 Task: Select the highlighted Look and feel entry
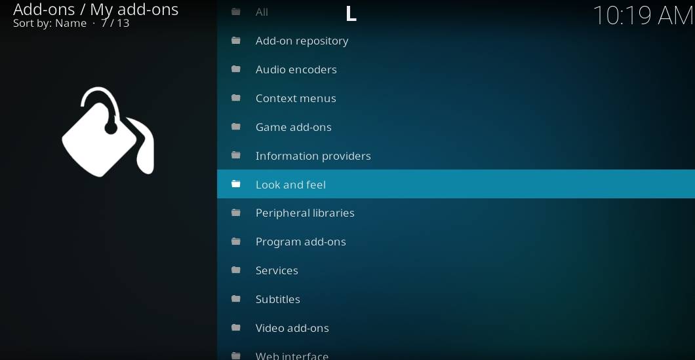[456, 184]
